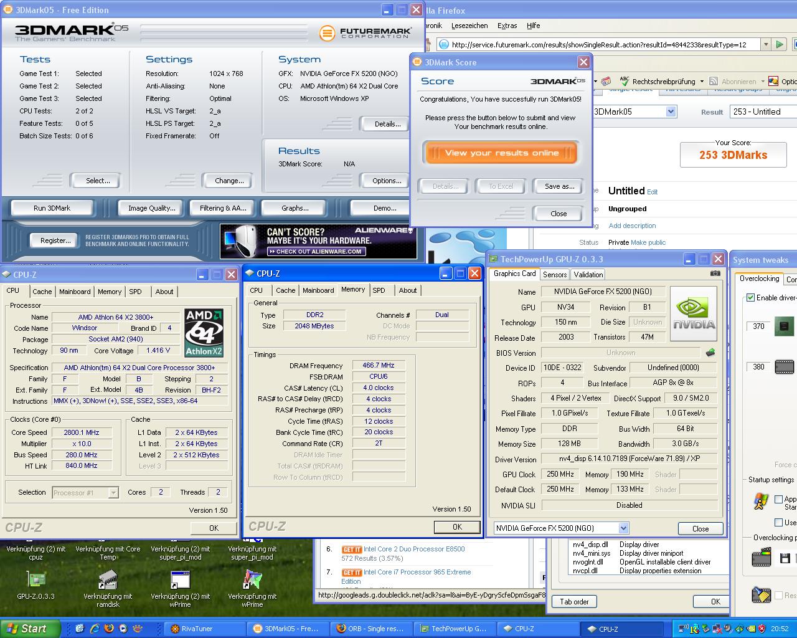Switch to Cache tab in left CPU-Z
This screenshot has height=638, width=797.
coord(42,292)
